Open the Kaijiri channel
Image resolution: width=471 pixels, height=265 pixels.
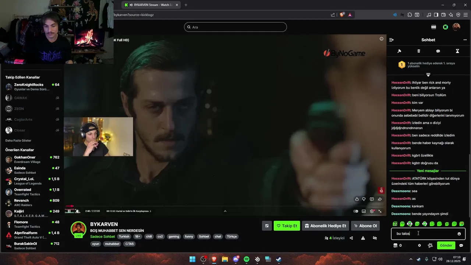(x=32, y=213)
